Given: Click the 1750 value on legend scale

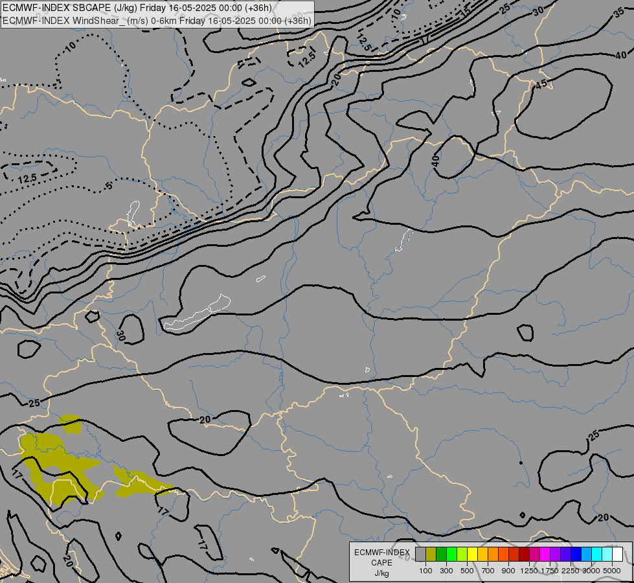Looking at the screenshot, I should (x=550, y=571).
